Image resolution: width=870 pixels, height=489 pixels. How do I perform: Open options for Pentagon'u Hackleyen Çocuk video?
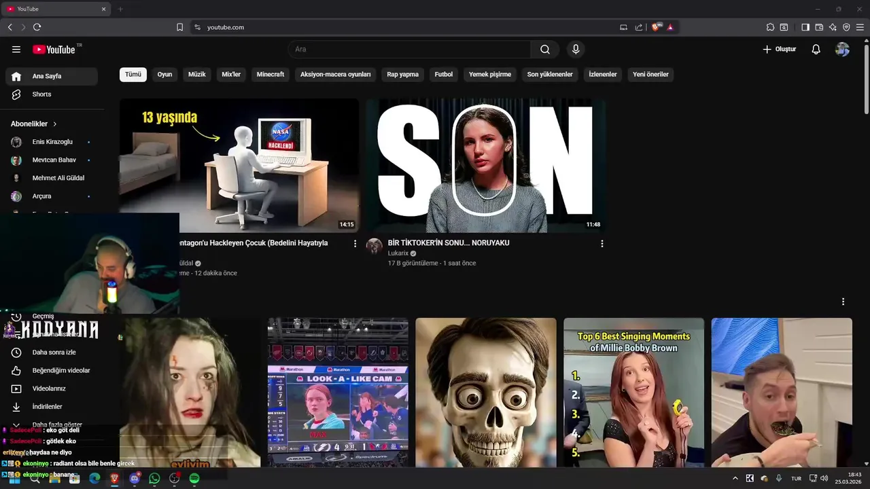pyautogui.click(x=355, y=243)
